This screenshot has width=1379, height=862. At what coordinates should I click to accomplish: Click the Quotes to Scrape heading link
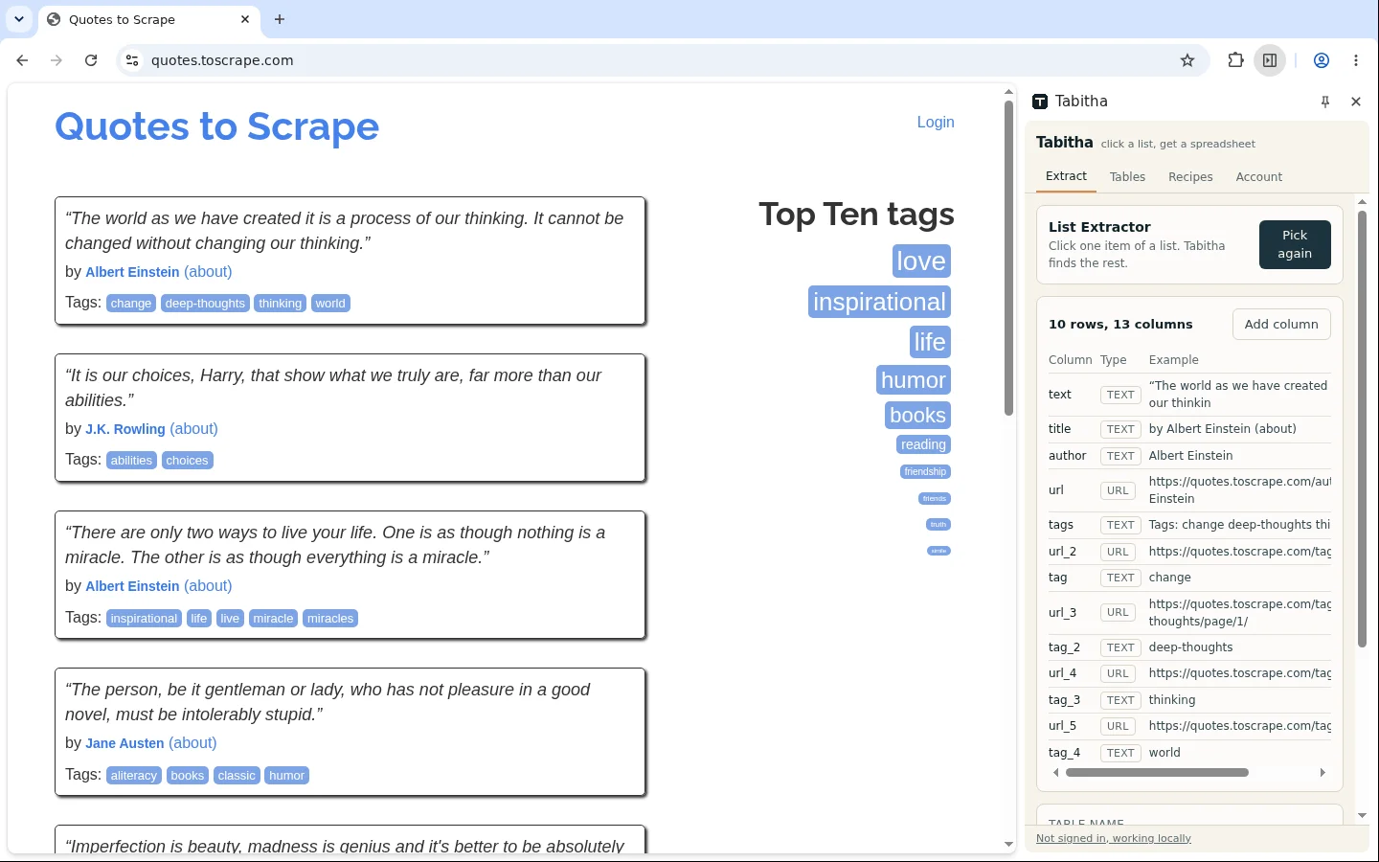tap(217, 126)
